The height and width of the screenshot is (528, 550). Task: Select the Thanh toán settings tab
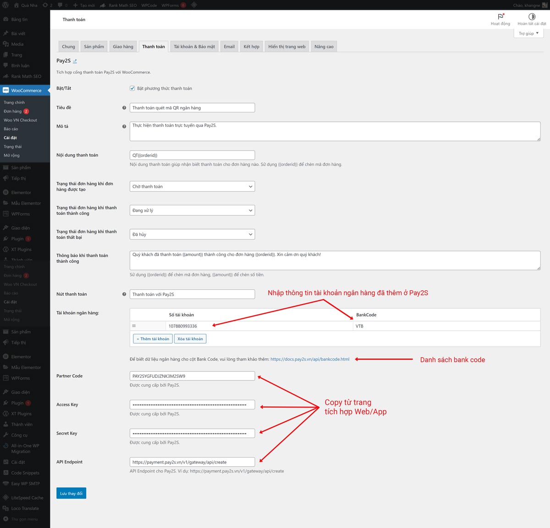[x=154, y=47]
